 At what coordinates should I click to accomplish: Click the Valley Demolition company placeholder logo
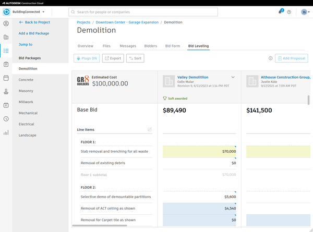click(x=169, y=81)
